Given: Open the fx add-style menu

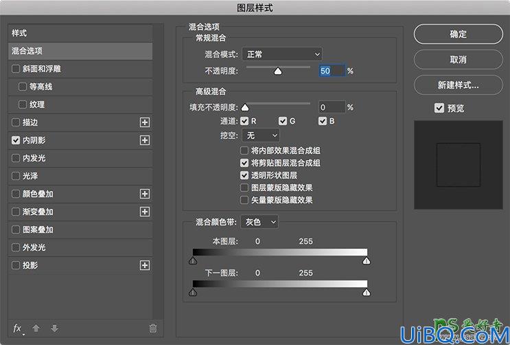Looking at the screenshot, I should tap(18, 329).
